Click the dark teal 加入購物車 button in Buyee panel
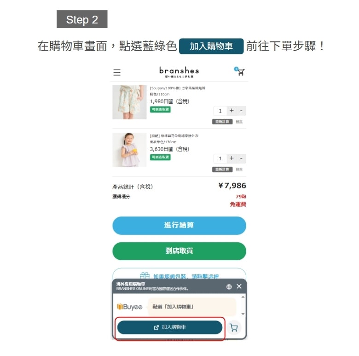The height and width of the screenshot is (356, 359). point(170,327)
